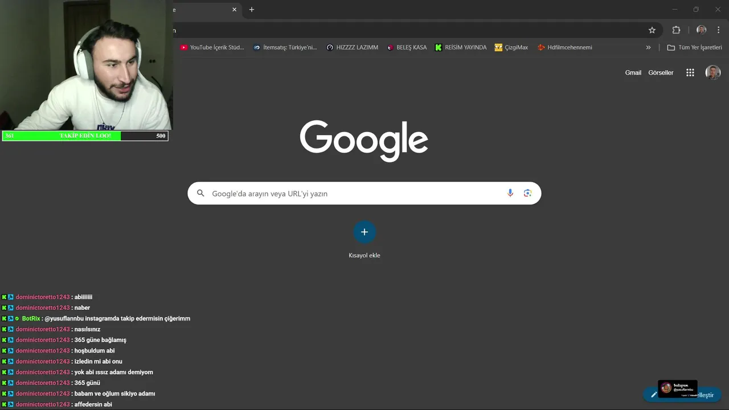Open a new tab with plus button
Screen dimensions: 729x410
252,10
